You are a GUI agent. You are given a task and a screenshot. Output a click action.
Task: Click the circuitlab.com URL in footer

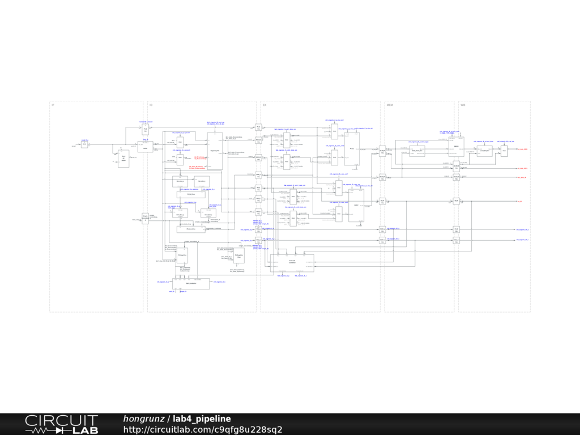click(202, 429)
